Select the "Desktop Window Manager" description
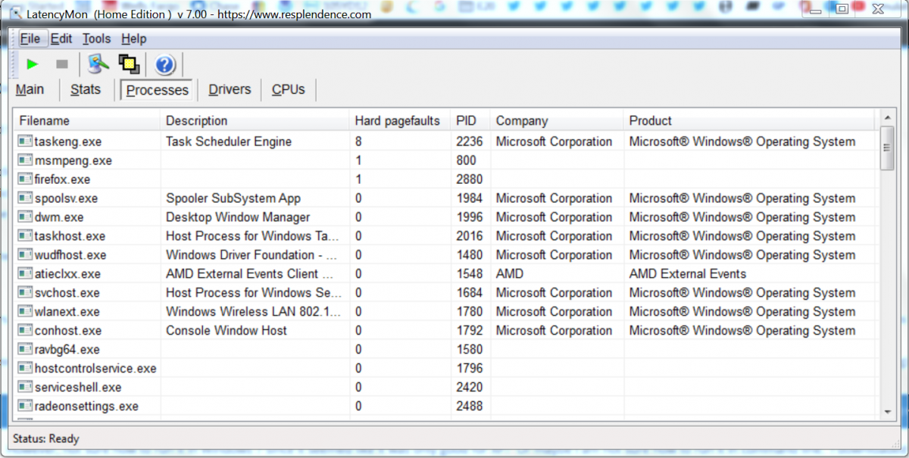The image size is (909, 458). (x=238, y=217)
